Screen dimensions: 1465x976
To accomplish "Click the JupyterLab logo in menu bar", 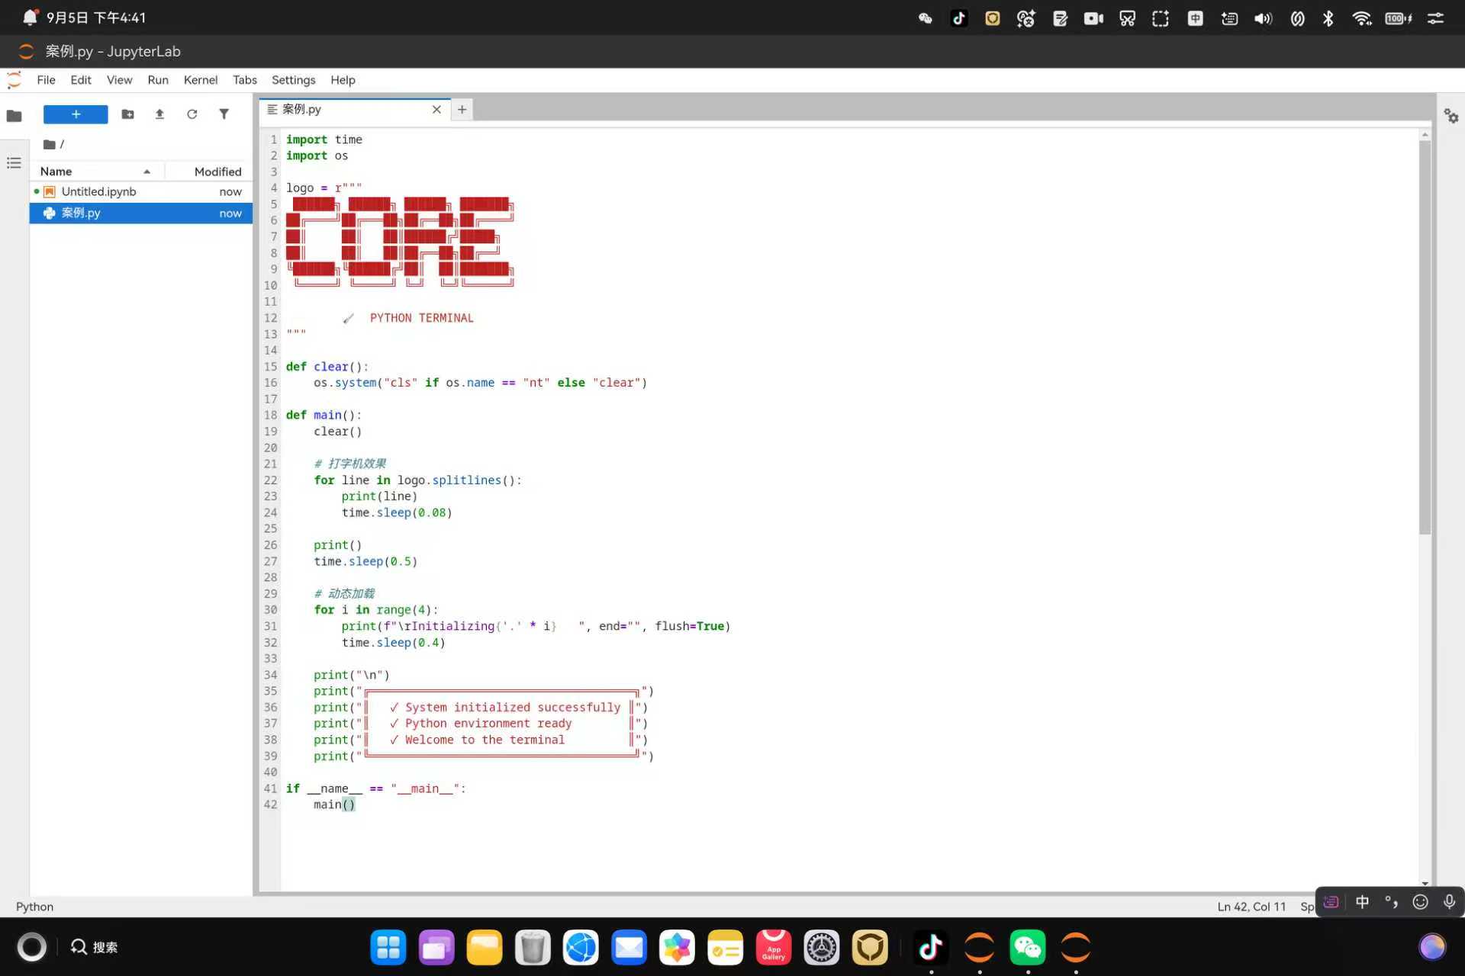I will (x=14, y=80).
